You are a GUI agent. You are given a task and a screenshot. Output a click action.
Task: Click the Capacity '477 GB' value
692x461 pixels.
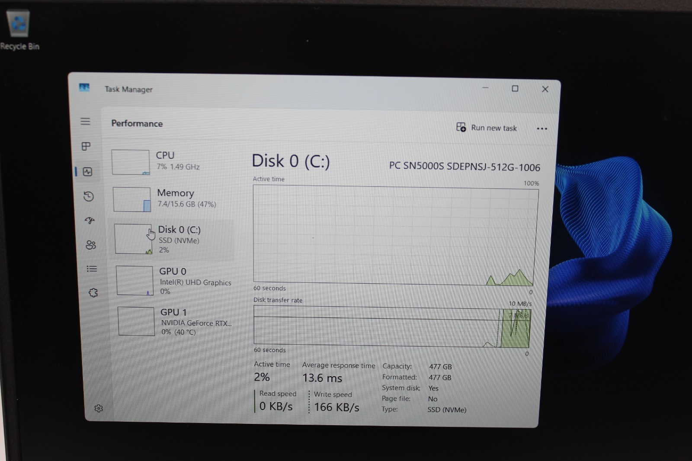tap(440, 367)
